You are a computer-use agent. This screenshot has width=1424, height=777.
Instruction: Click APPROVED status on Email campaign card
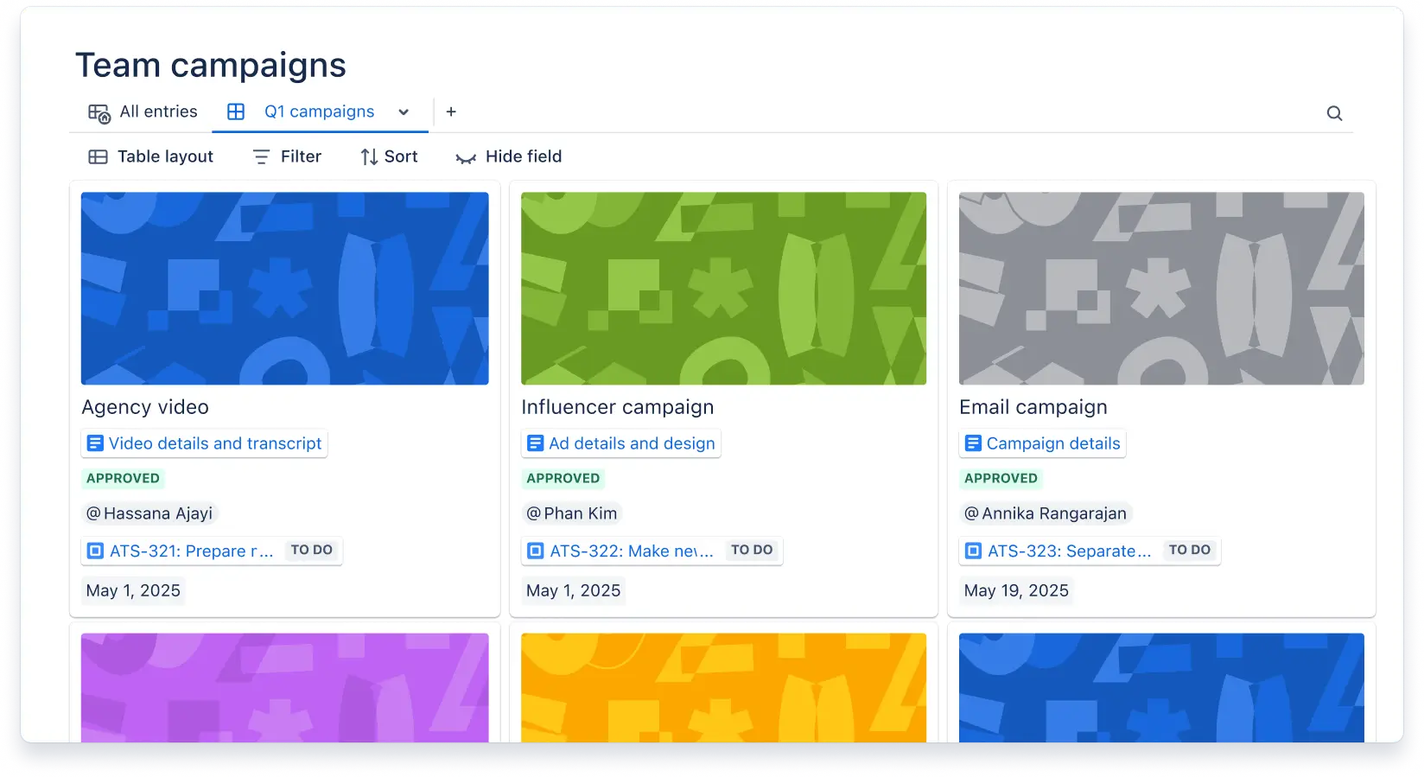(x=1001, y=478)
